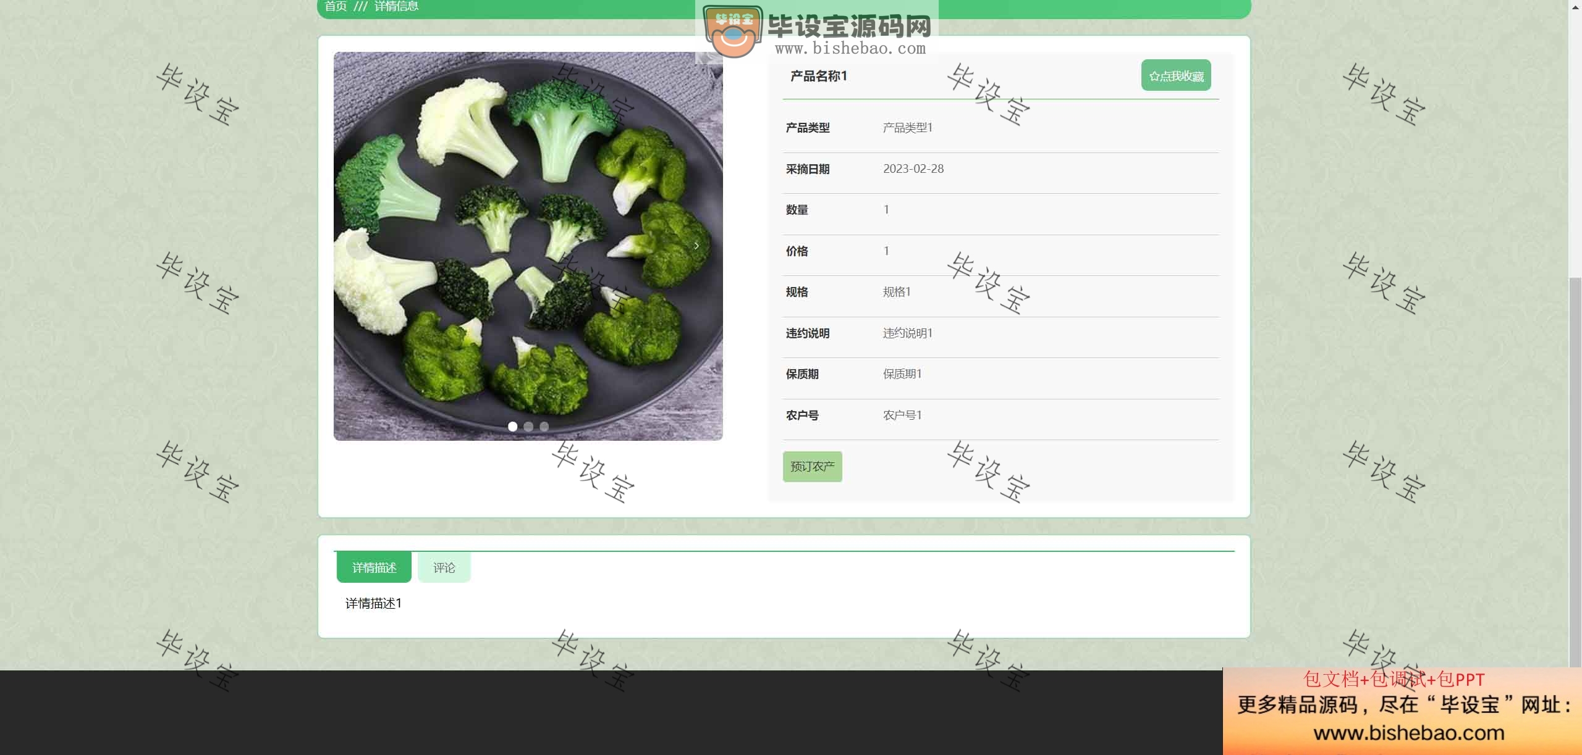Open the 评论 tab
Screen dimensions: 1582x755
(444, 567)
